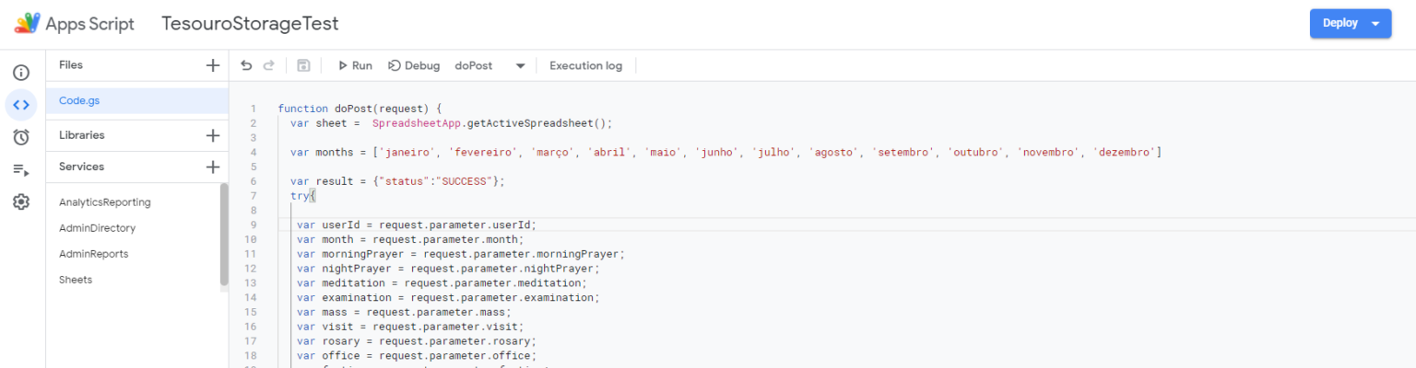Click the services list scrollbar
The height and width of the screenshot is (368, 1416).
[x=224, y=235]
